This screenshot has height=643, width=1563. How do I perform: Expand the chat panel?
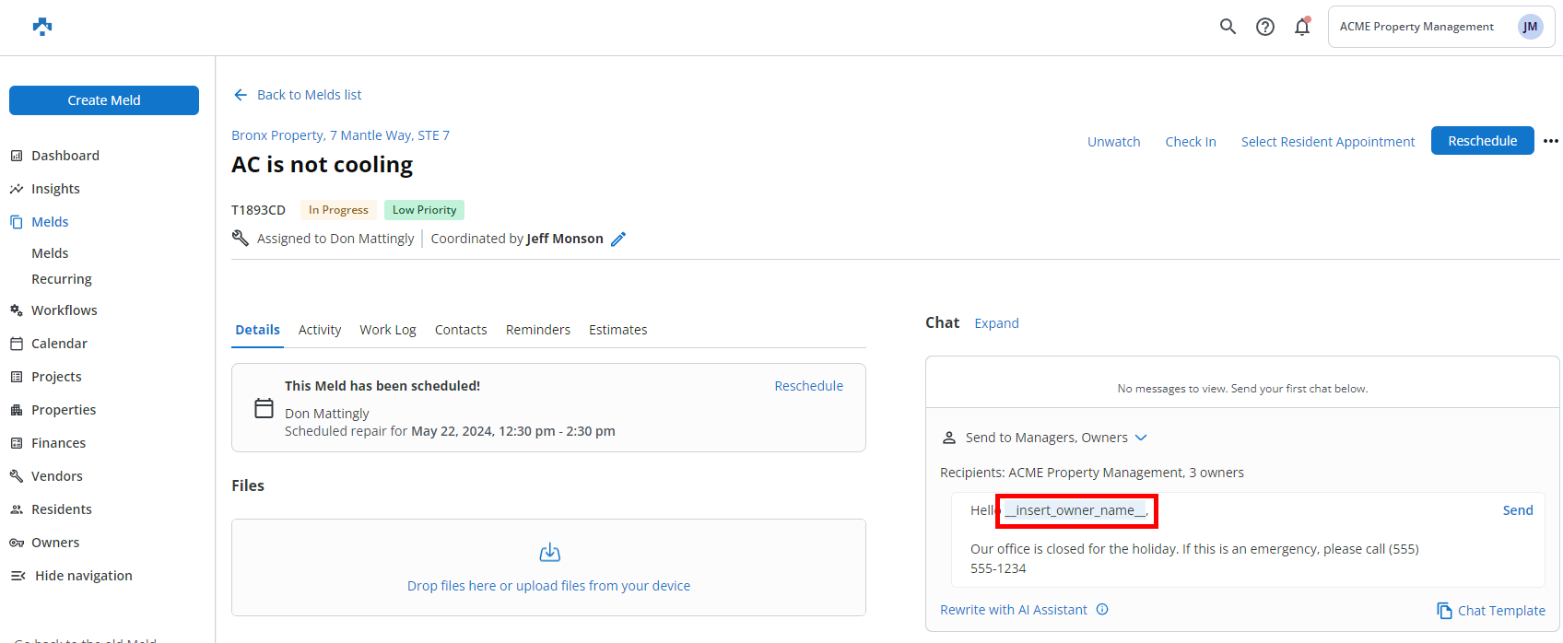point(996,323)
